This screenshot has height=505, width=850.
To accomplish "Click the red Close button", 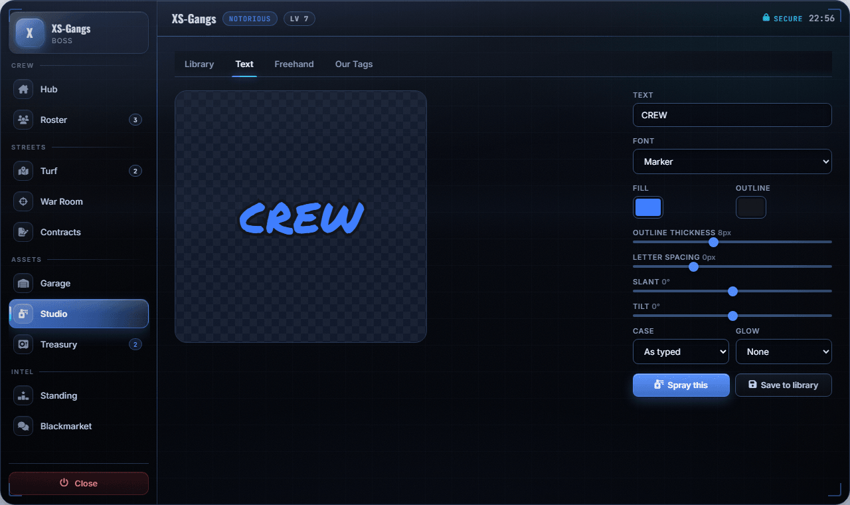I will [x=78, y=483].
